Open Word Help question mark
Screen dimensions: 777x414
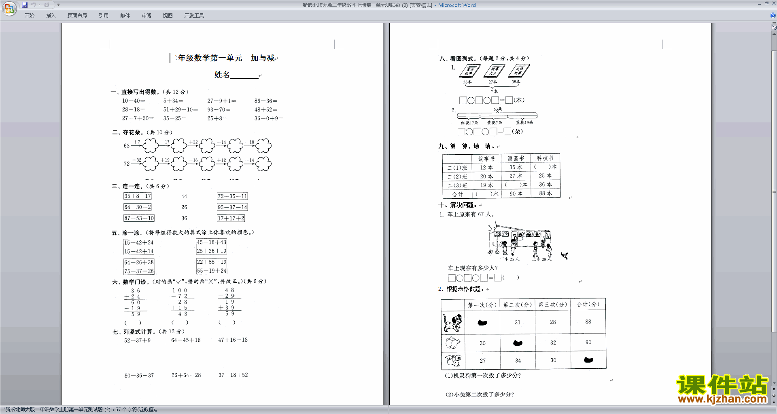[x=773, y=15]
